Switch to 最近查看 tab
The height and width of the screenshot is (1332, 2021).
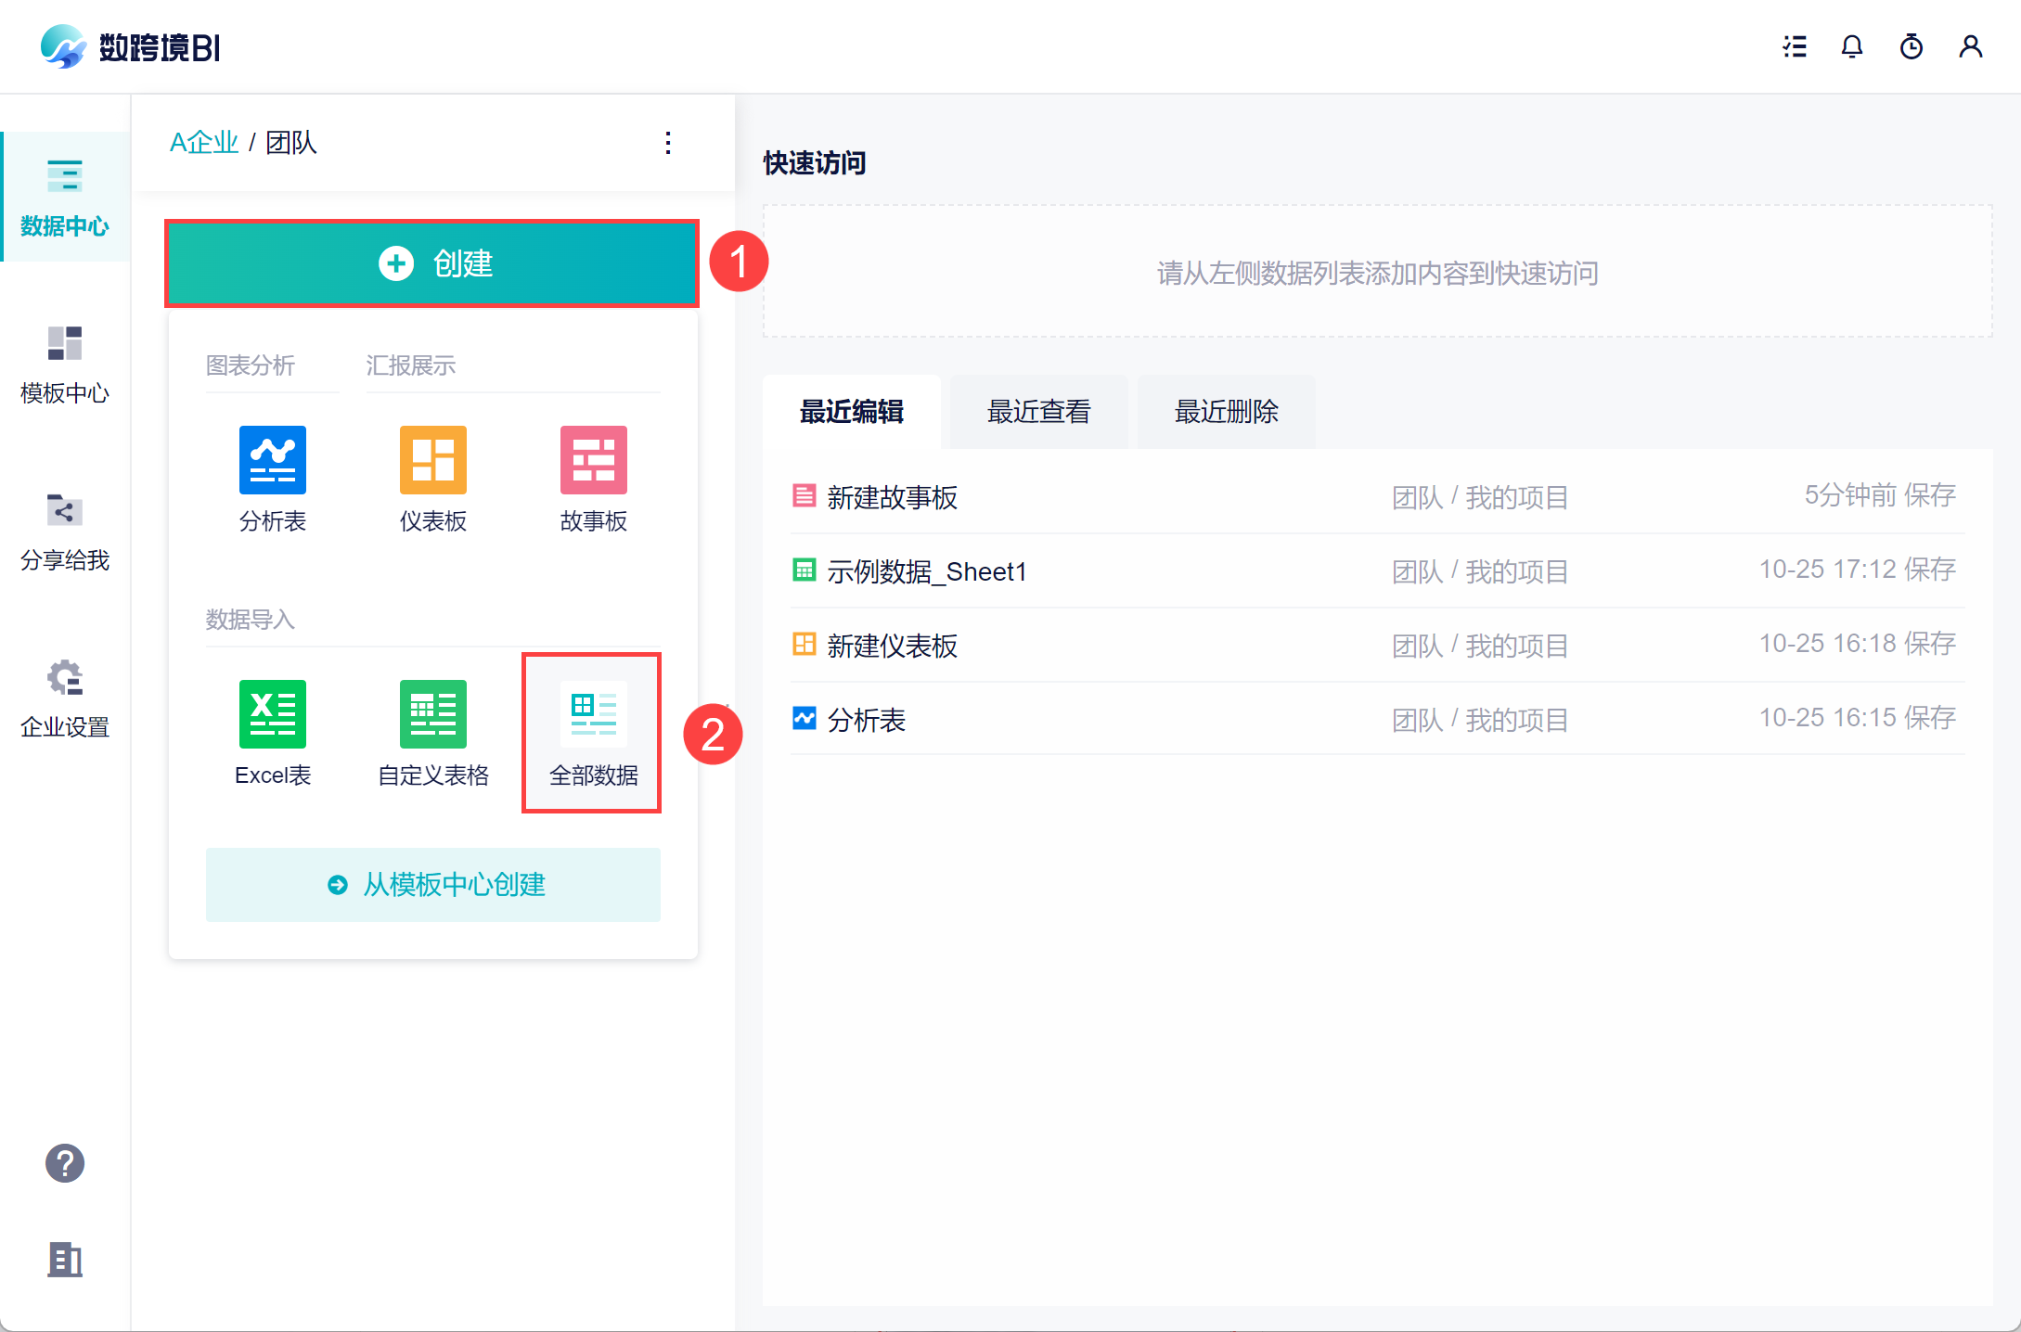click(1038, 412)
